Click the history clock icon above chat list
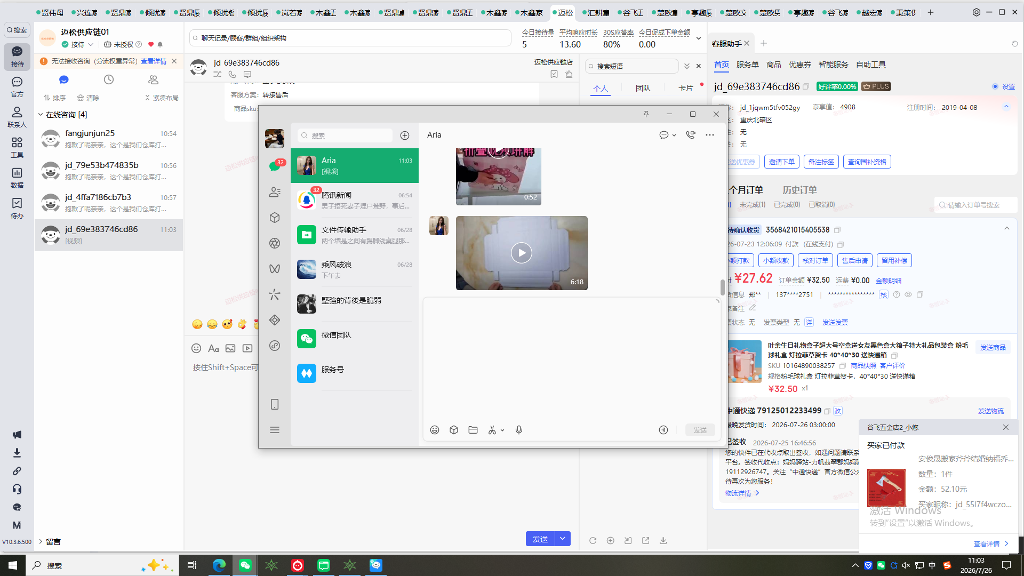Image resolution: width=1024 pixels, height=576 pixels. [x=109, y=79]
